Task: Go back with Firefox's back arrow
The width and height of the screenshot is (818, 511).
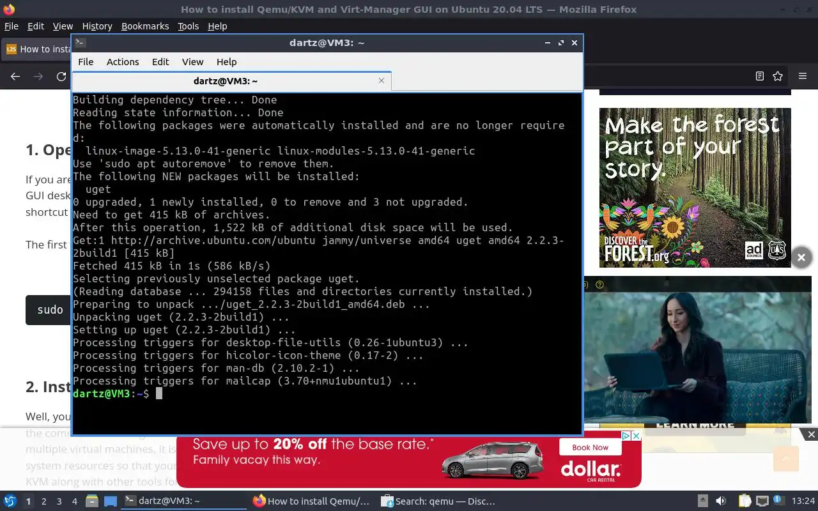Action: [x=15, y=76]
